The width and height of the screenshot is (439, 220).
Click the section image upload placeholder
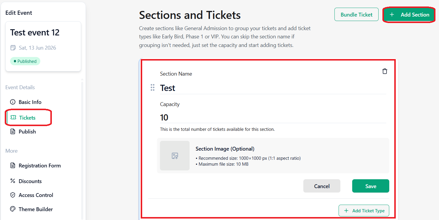point(175,156)
